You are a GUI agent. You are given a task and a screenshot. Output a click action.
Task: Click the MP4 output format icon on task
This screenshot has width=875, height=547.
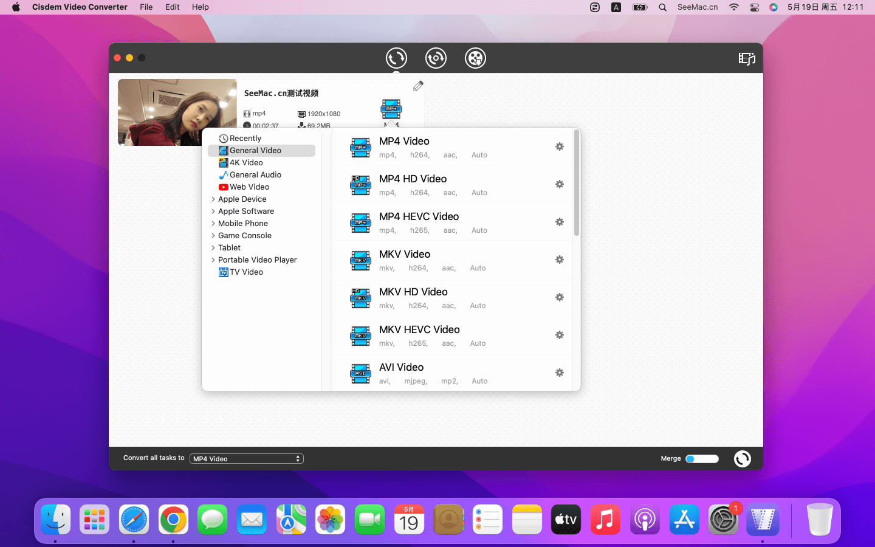point(391,109)
